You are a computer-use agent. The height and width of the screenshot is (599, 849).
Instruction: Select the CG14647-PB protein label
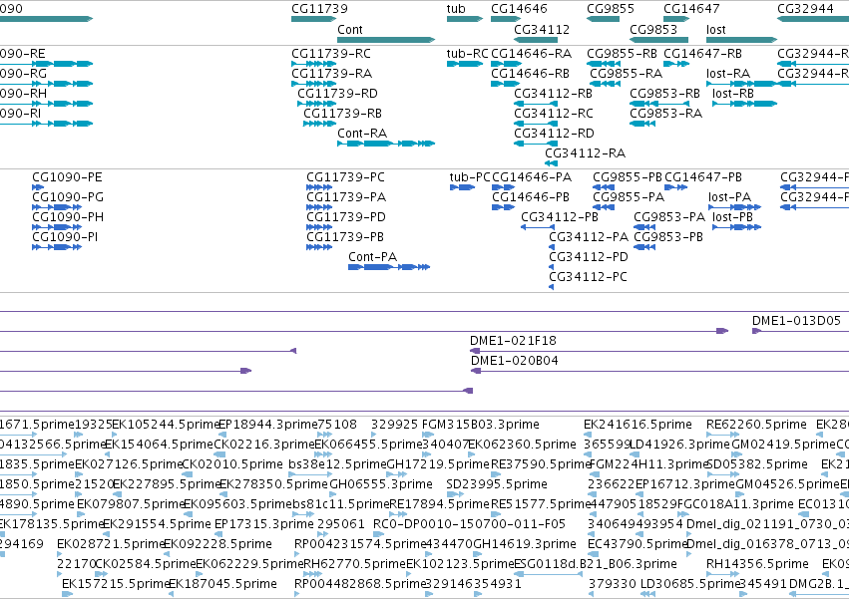pyautogui.click(x=703, y=177)
